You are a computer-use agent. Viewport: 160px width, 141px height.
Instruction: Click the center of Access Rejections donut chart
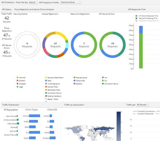click(55, 45)
